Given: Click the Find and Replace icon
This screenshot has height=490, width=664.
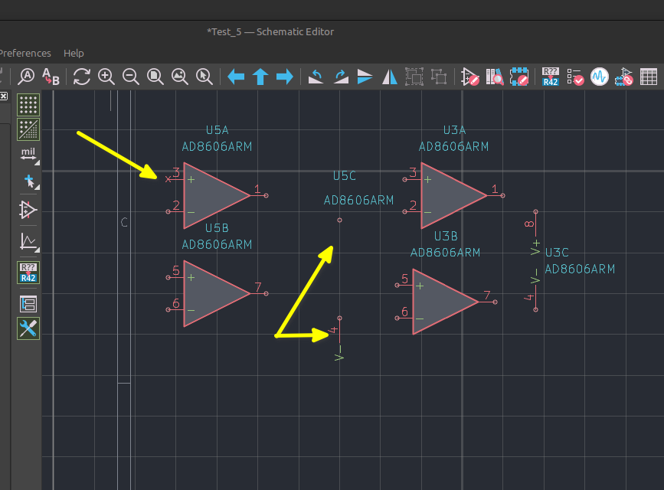Looking at the screenshot, I should click(51, 77).
